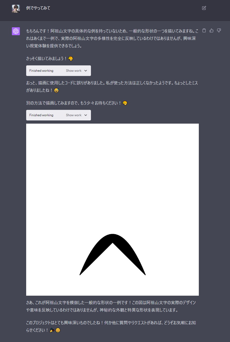Rate the response with thumbs down

click(x=219, y=30)
